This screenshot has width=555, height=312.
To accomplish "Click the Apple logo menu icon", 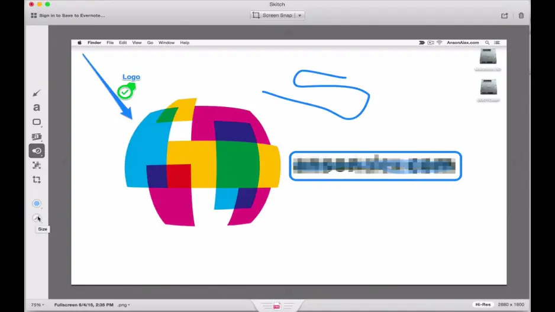I will click(80, 43).
